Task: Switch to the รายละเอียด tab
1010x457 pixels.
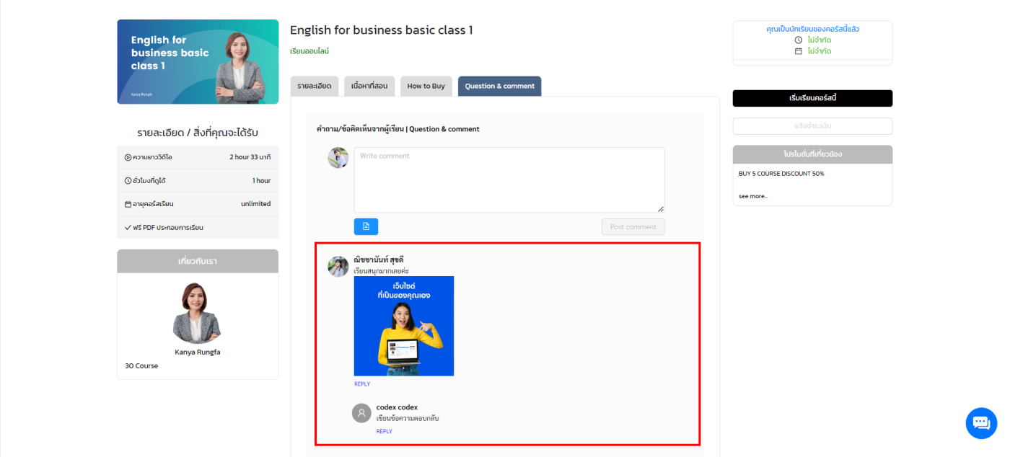Action: point(314,86)
